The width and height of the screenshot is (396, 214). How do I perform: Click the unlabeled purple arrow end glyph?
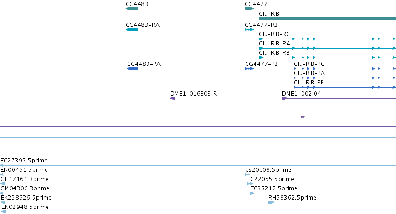pyautogui.click(x=303, y=117)
